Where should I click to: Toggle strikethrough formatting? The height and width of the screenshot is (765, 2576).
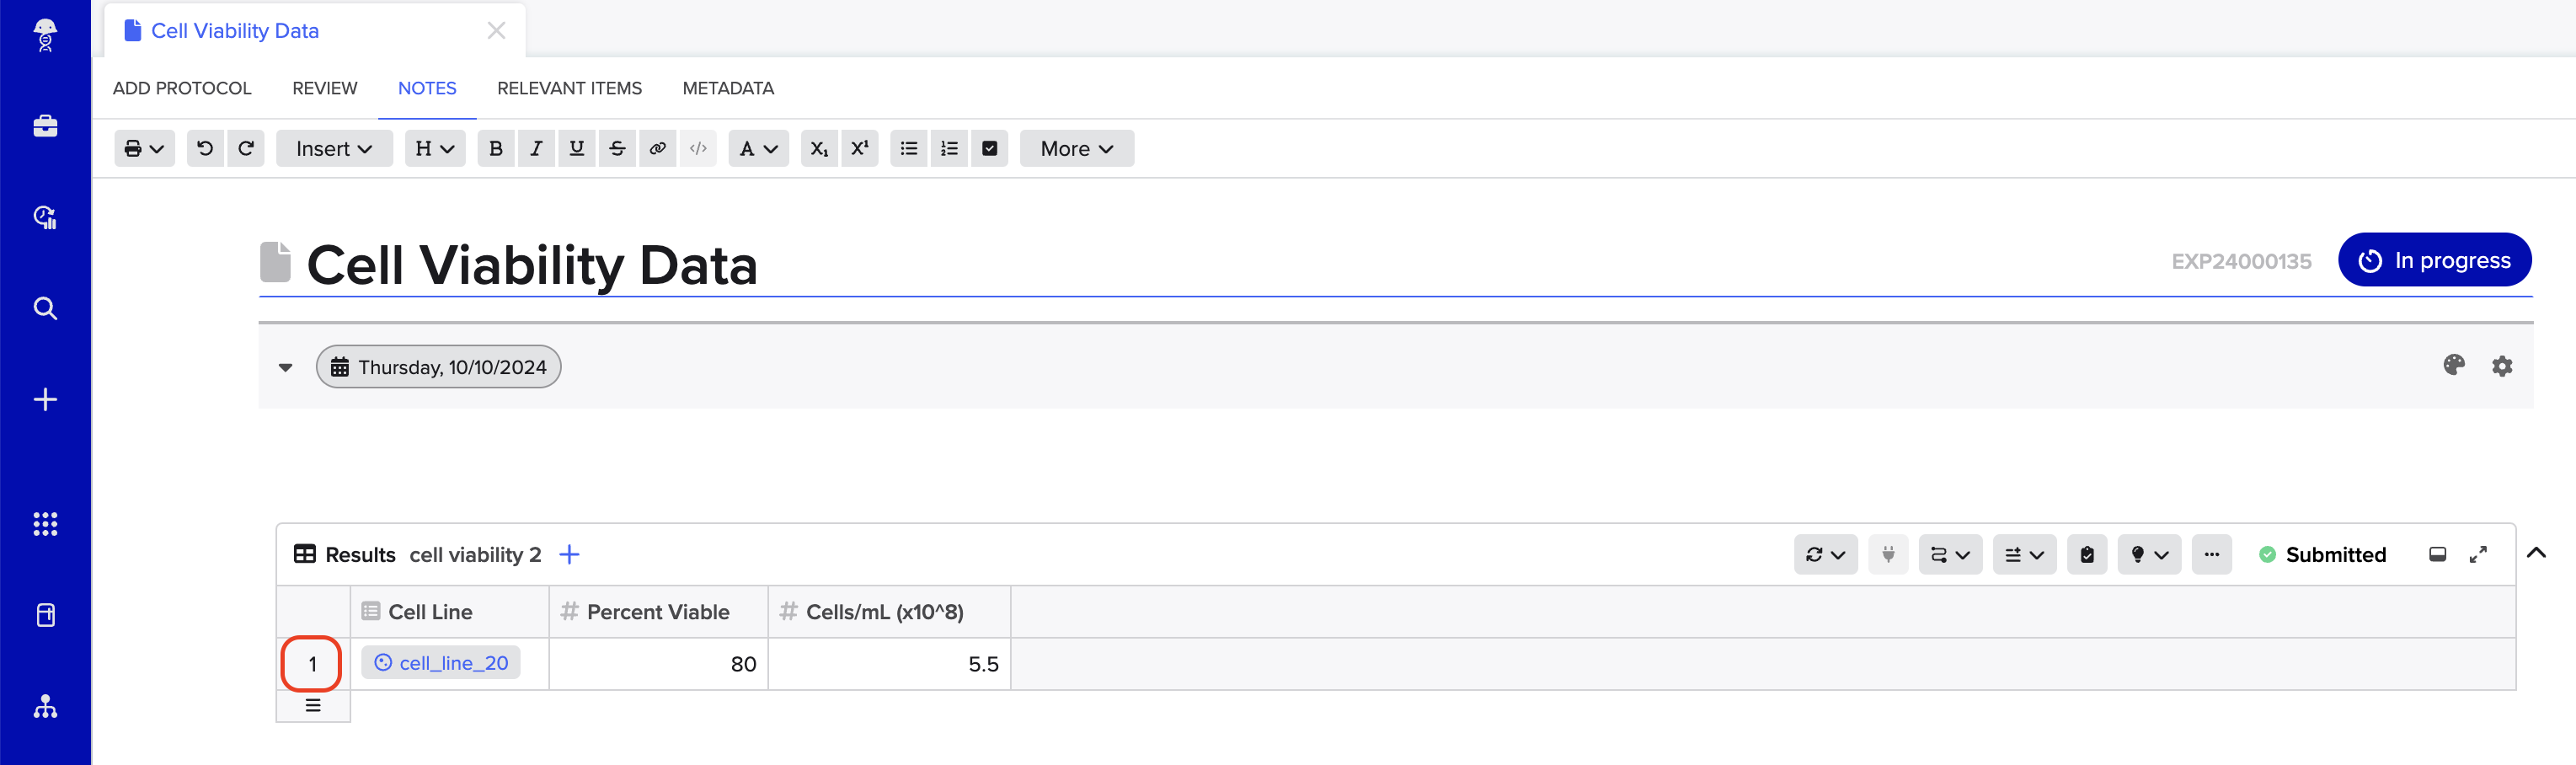617,148
